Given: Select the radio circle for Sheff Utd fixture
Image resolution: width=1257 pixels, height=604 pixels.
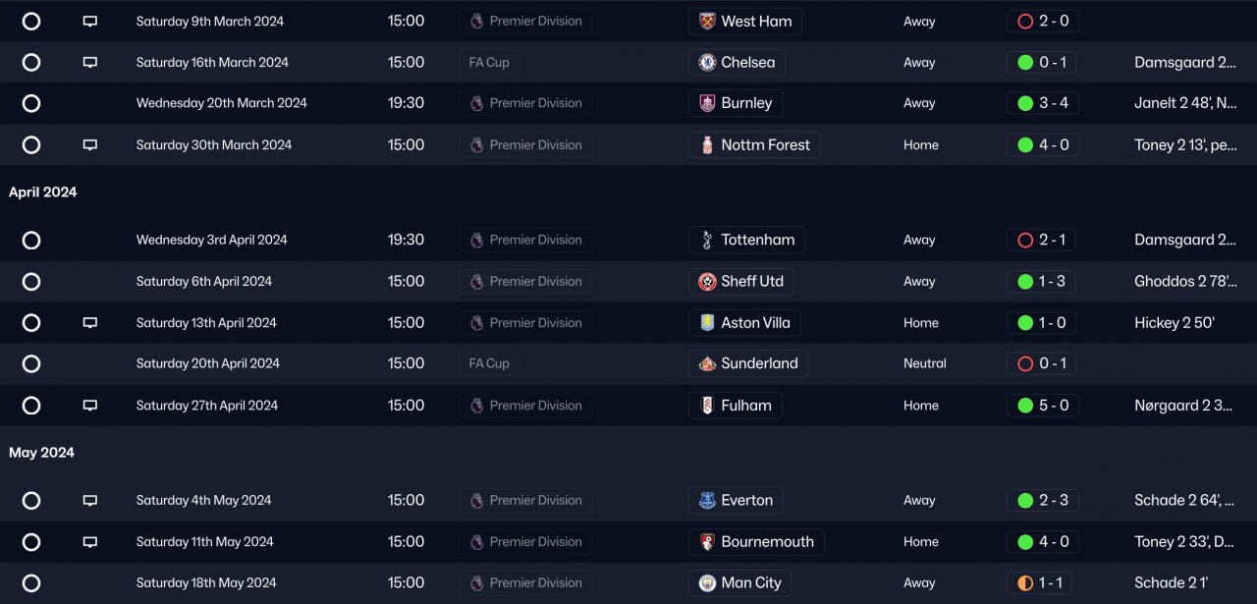Looking at the screenshot, I should [31, 281].
